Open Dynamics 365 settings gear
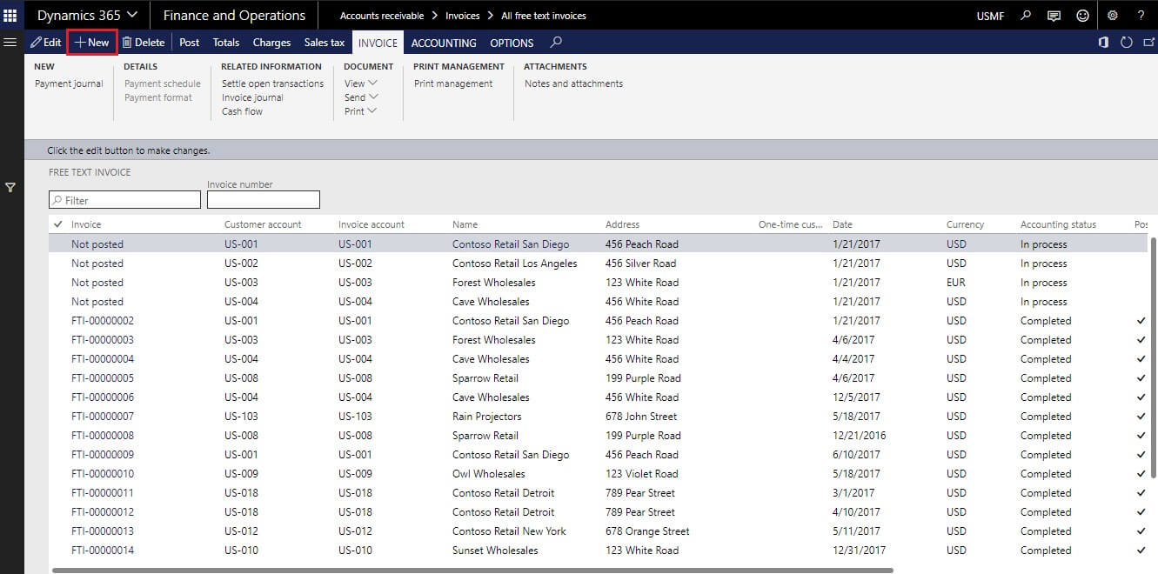This screenshot has width=1158, height=574. (1114, 16)
